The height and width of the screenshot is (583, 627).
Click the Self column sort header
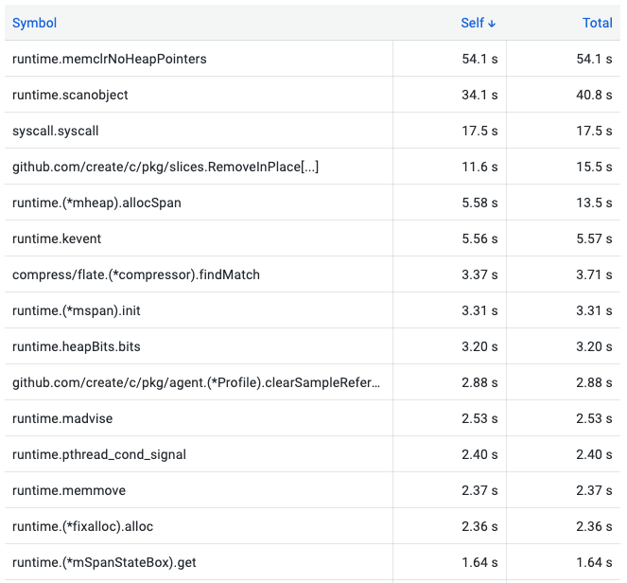point(472,23)
